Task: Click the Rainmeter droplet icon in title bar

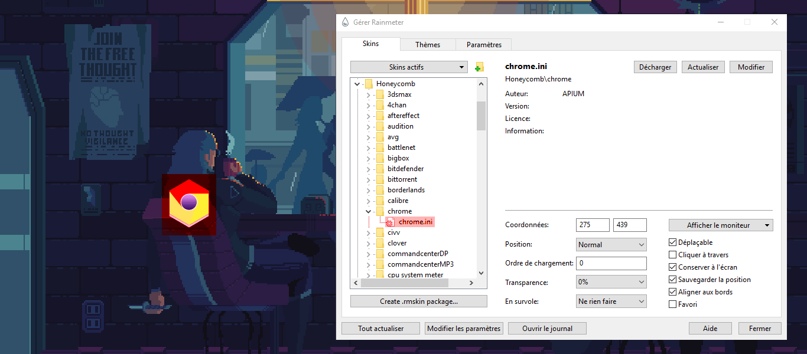Action: click(x=346, y=22)
